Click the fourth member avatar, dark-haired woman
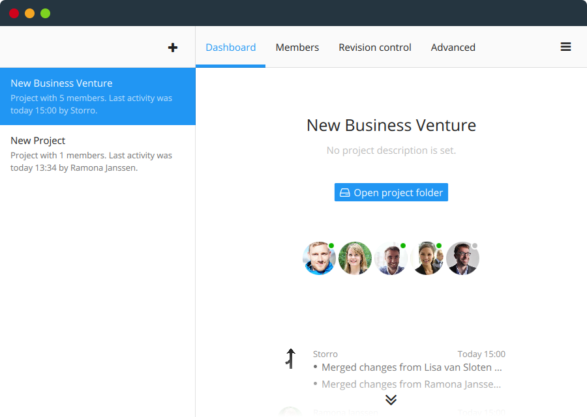This screenshot has width=587, height=417. 427,259
